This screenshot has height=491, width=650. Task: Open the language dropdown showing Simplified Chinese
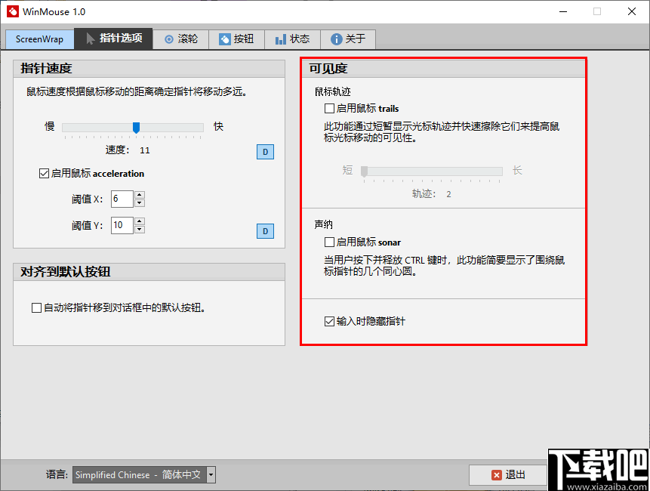pos(210,475)
